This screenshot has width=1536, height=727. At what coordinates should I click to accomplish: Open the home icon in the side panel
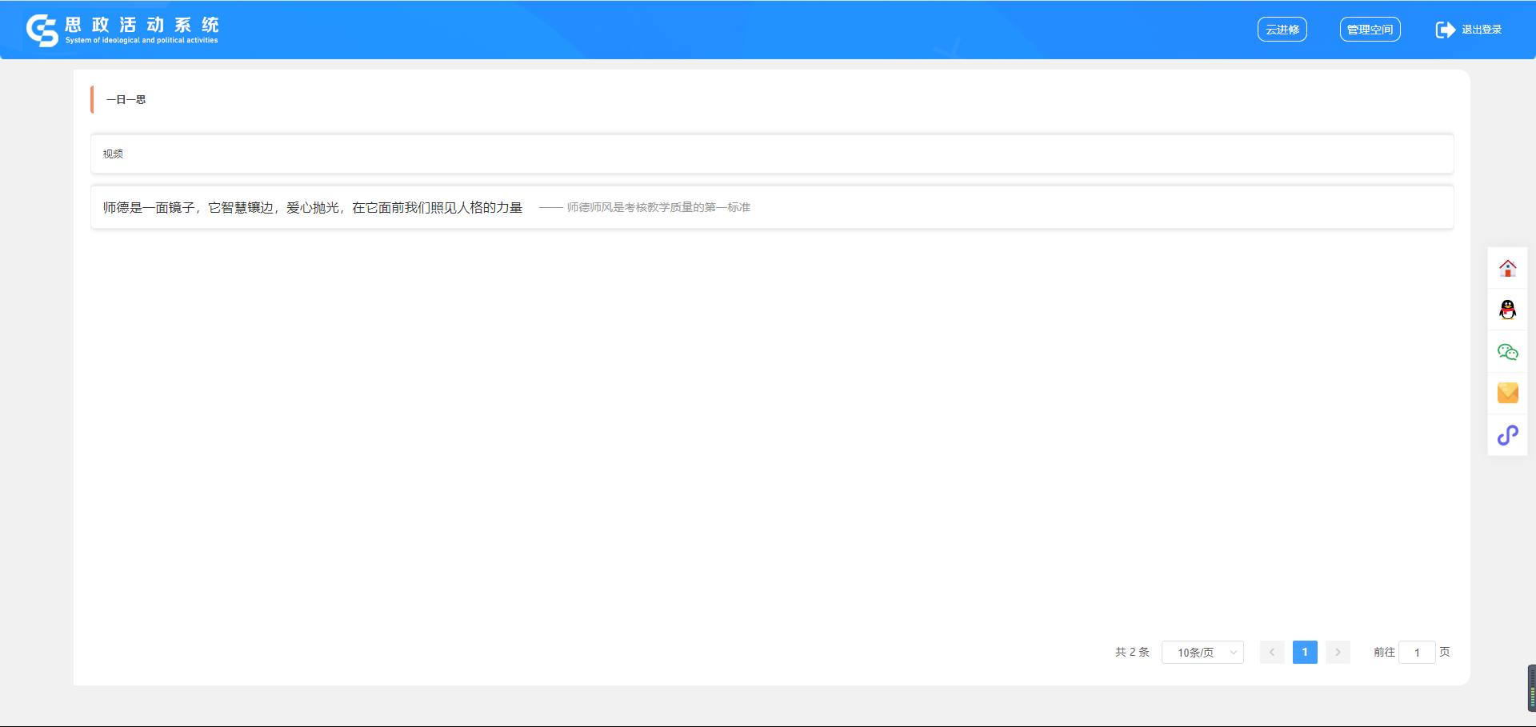click(1507, 268)
